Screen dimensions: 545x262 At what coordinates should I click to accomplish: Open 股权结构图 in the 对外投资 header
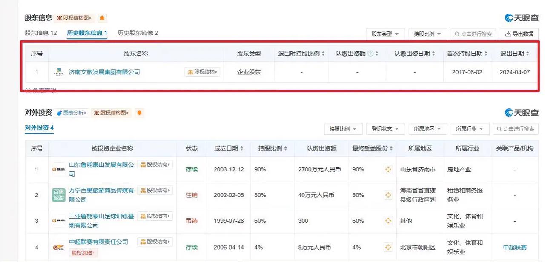tap(112, 113)
